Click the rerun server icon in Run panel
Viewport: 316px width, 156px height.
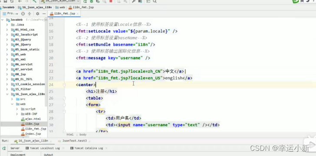click(x=4, y=148)
